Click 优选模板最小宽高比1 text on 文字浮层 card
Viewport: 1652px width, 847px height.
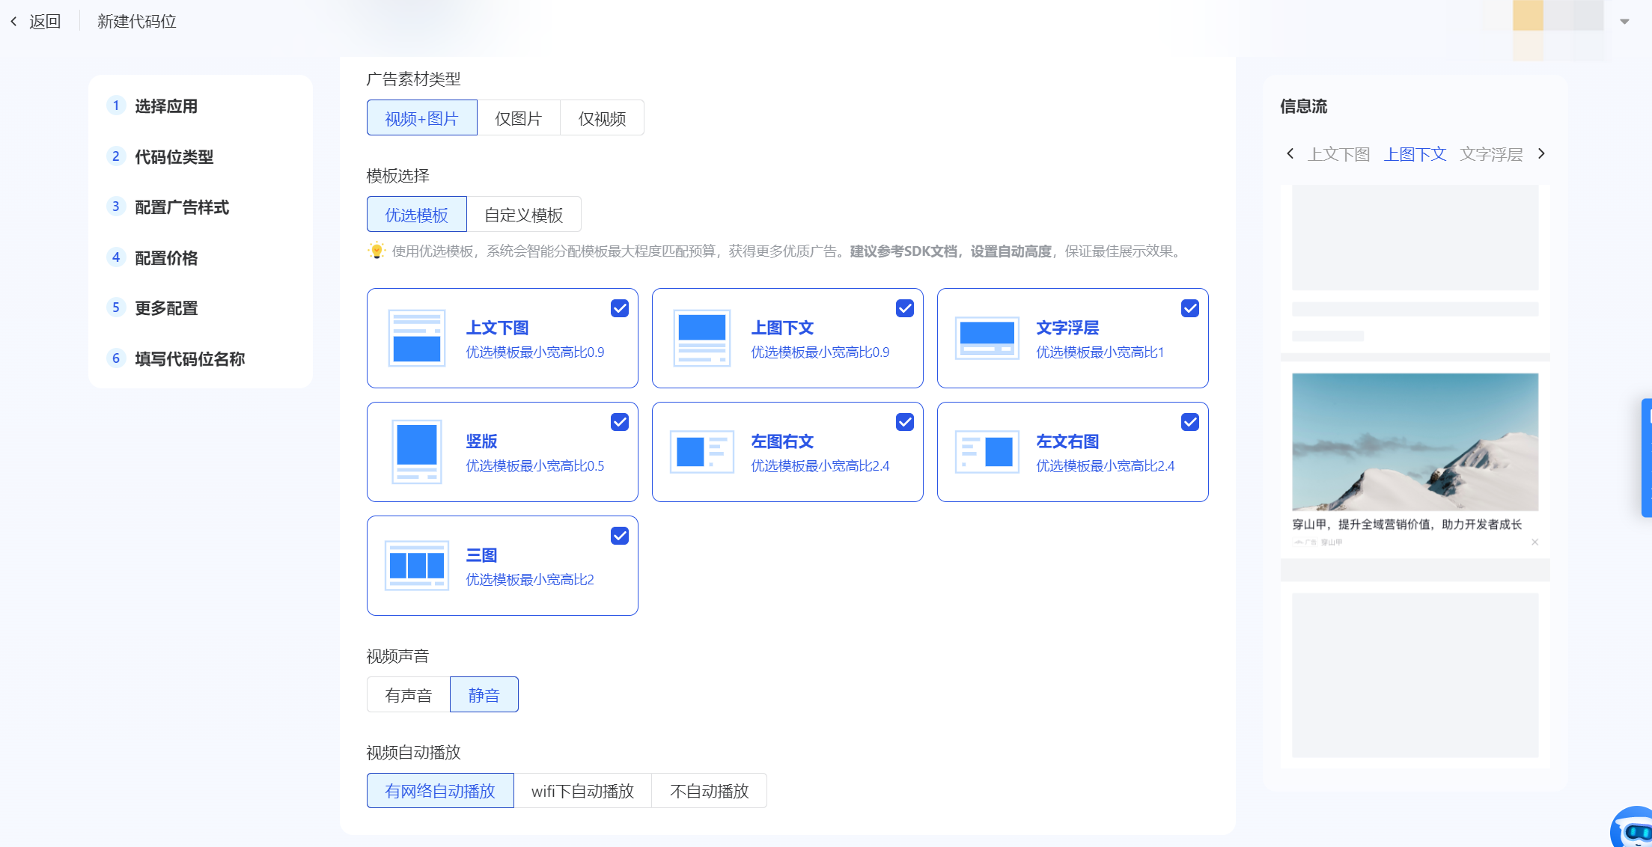(1100, 352)
